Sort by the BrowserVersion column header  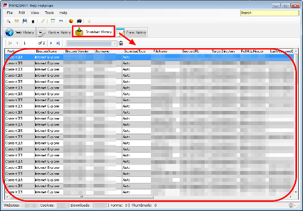pos(78,51)
